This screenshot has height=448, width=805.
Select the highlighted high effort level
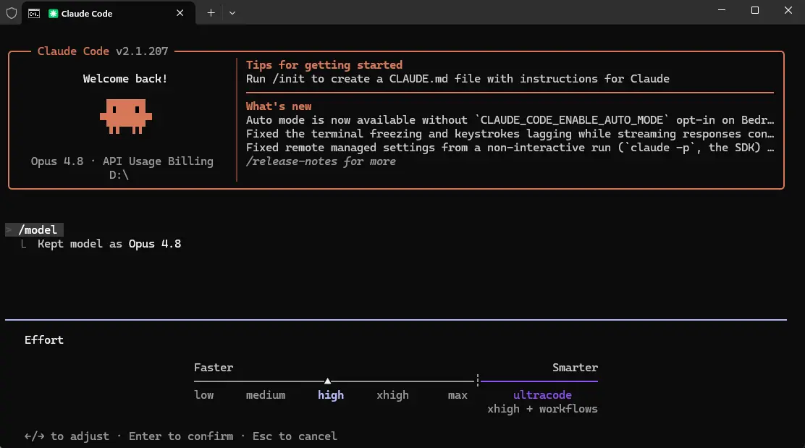coord(331,395)
